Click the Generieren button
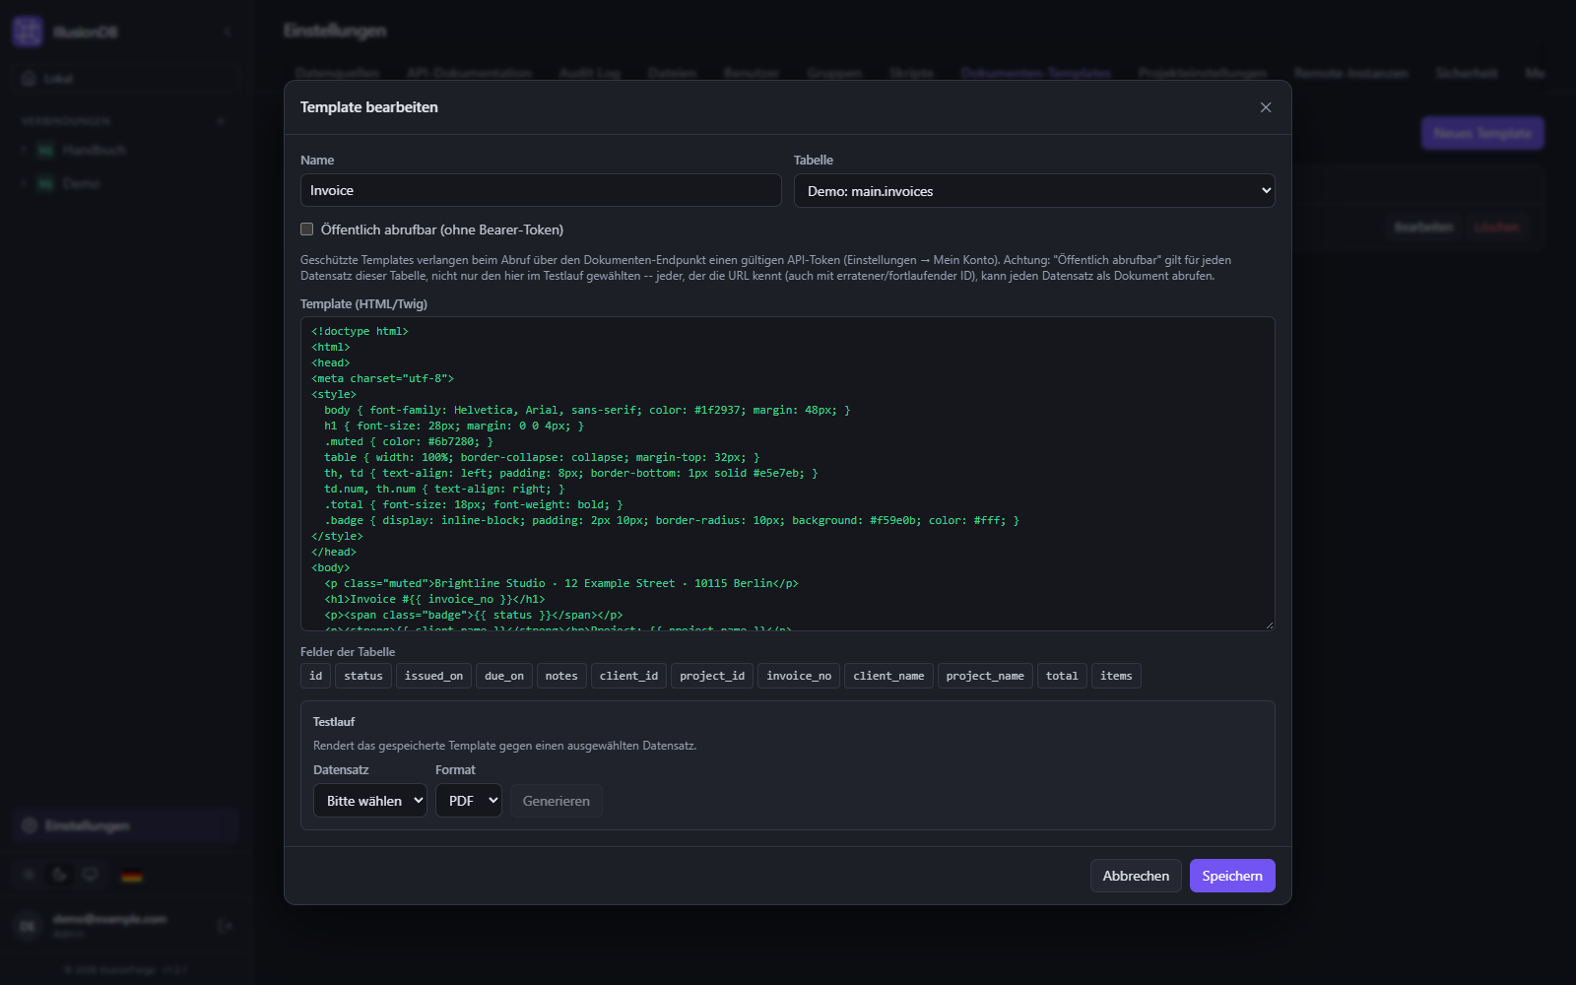 click(x=557, y=801)
